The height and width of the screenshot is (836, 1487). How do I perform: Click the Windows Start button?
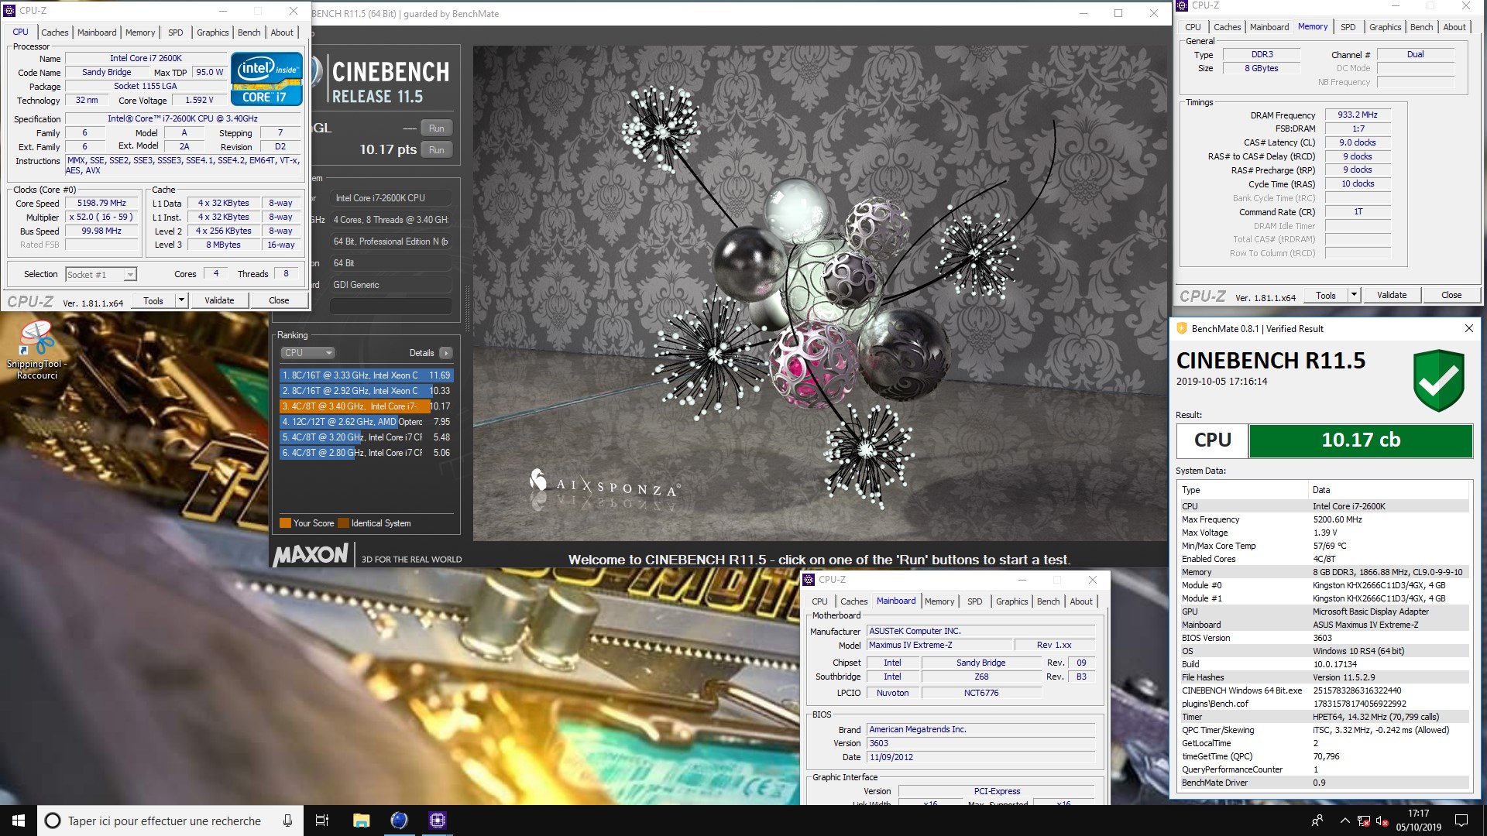click(19, 821)
